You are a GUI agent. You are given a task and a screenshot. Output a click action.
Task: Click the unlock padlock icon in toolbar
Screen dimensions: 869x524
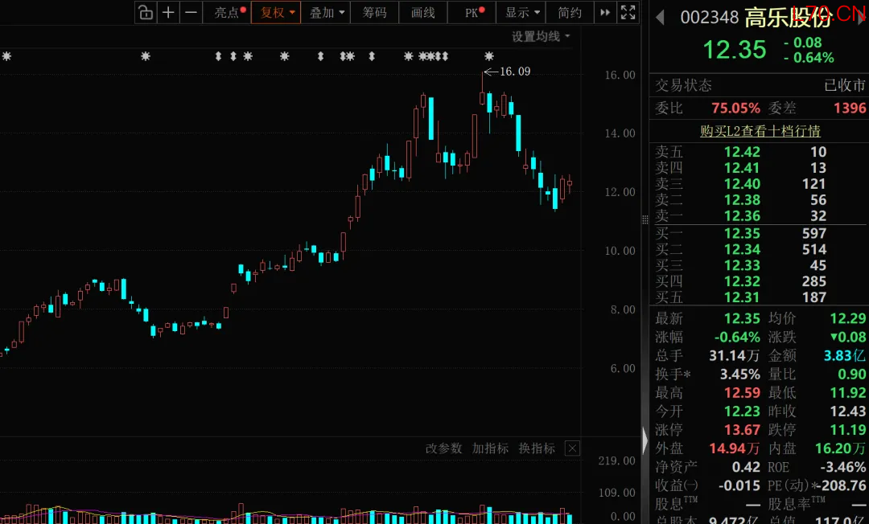145,12
